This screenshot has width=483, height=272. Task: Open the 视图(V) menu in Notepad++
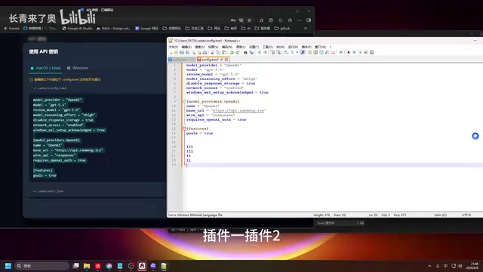[213, 47]
